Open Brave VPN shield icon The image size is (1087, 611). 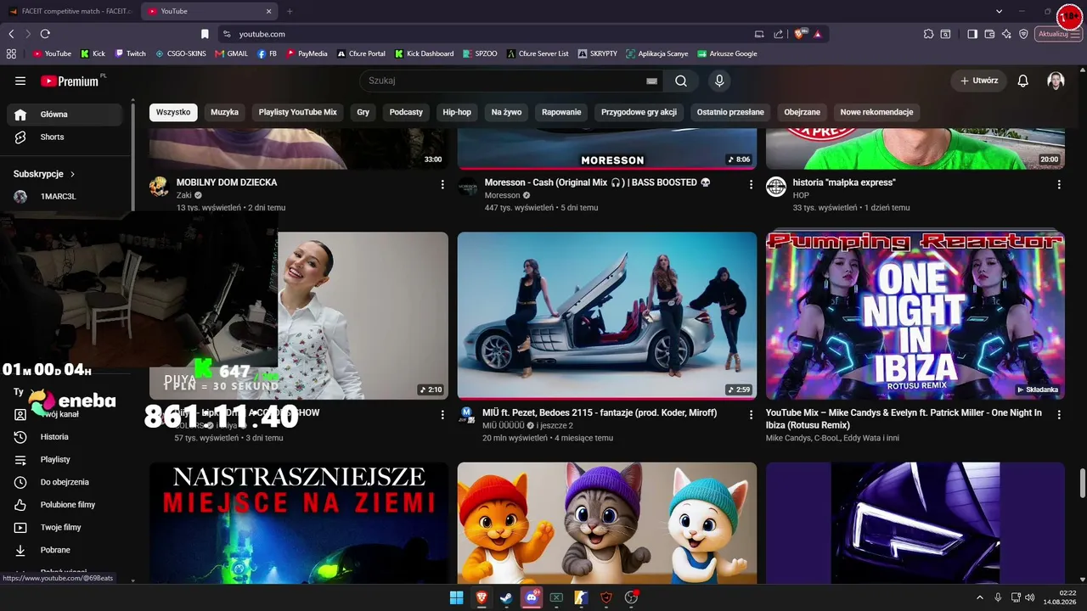[x=1023, y=34]
